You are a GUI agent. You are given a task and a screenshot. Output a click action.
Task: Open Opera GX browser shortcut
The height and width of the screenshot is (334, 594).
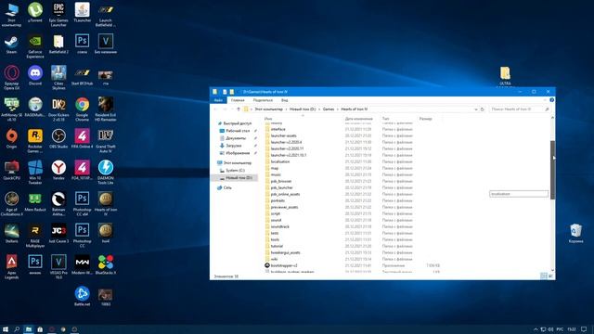tap(11, 78)
